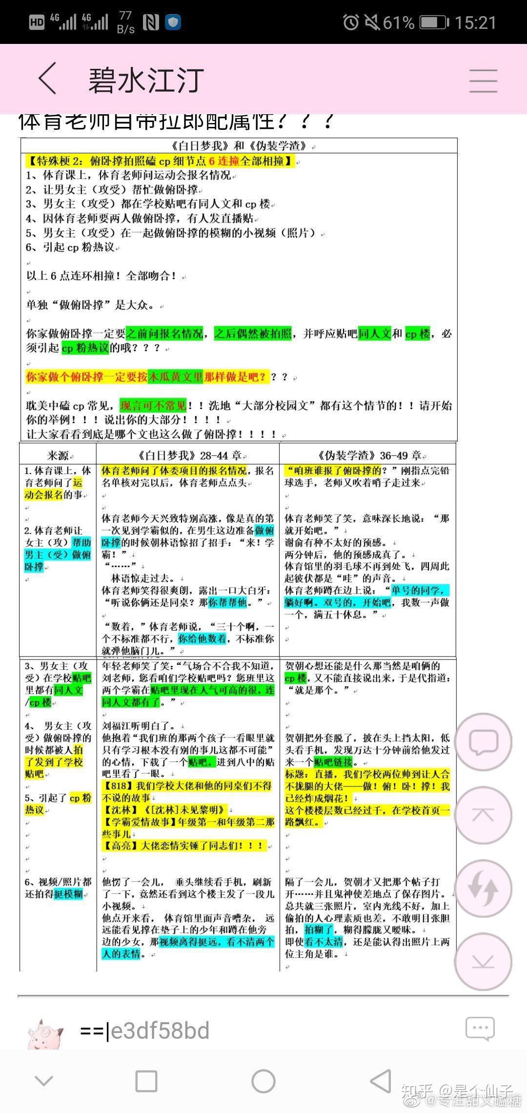This screenshot has width=527, height=1113.
Task: Tap the source cell 6、视频/照片都还拍得挺模糊
Action: [x=58, y=887]
